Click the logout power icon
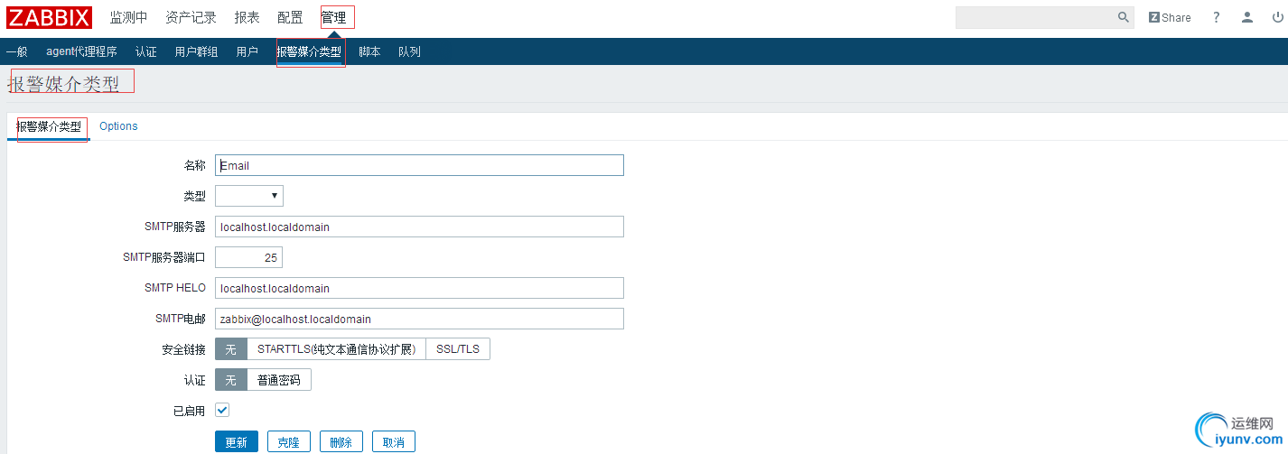The image size is (1288, 454). pos(1277,17)
